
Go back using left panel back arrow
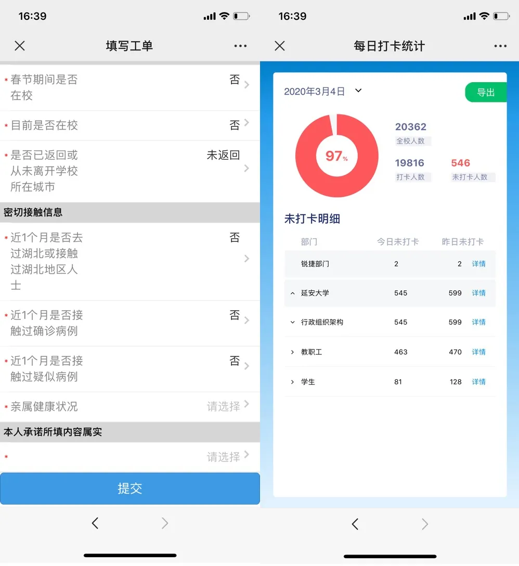tap(95, 523)
